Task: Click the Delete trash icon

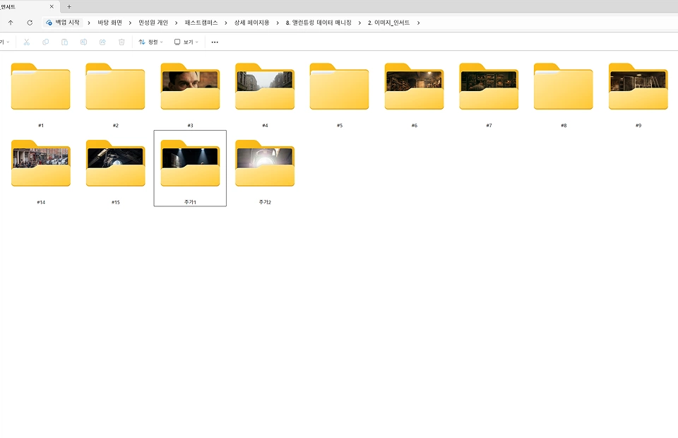Action: click(x=121, y=42)
